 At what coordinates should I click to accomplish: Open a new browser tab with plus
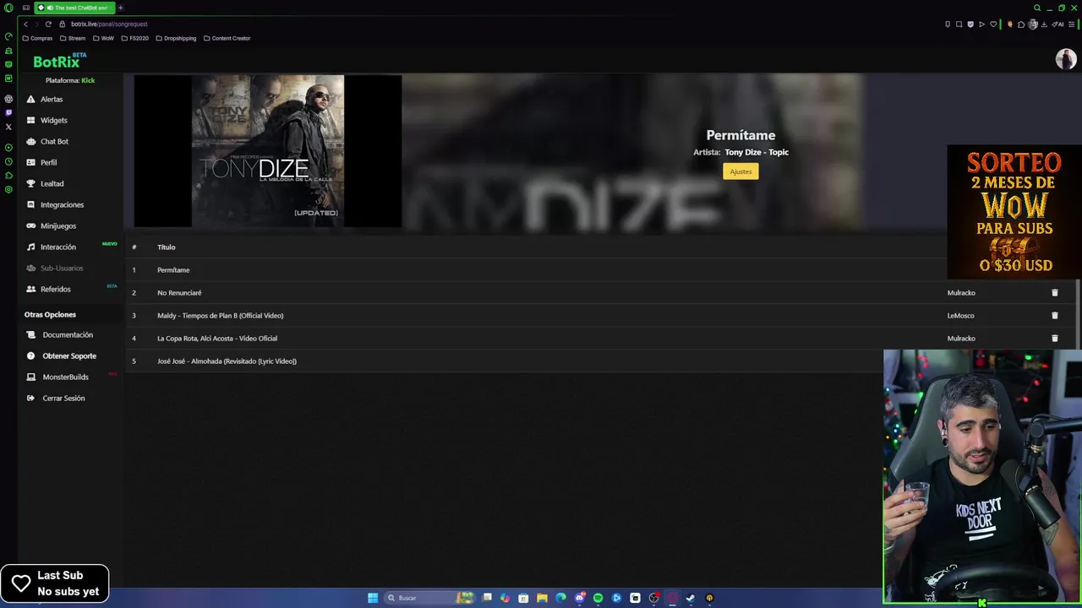point(120,8)
